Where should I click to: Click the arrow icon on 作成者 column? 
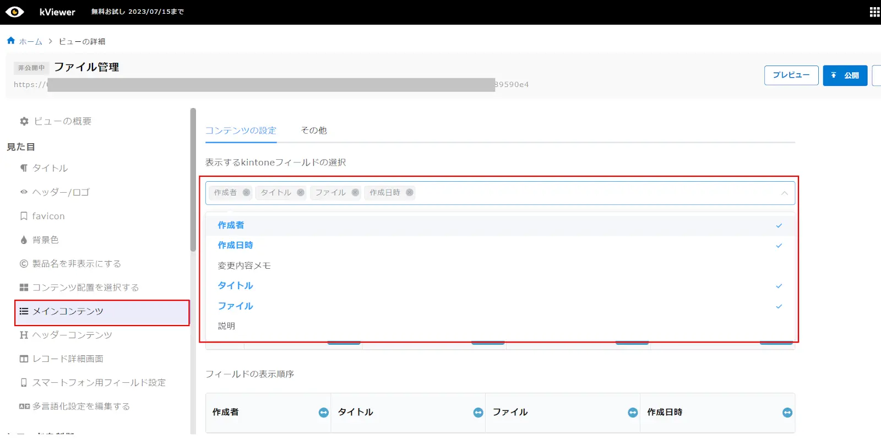pos(324,413)
